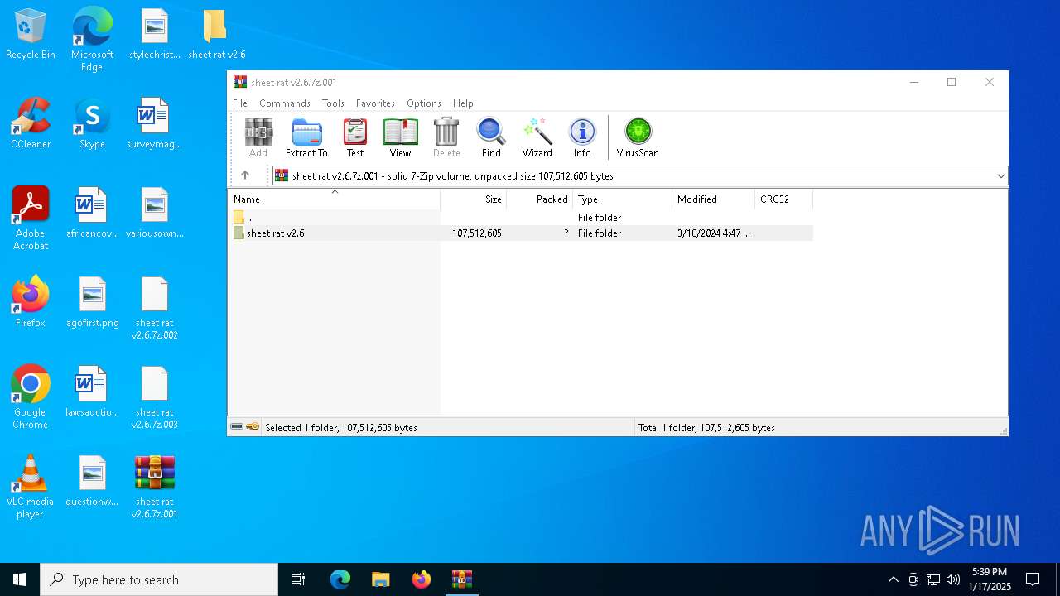1060x596 pixels.
Task: Select the africancov Word document on desktop
Action: pos(93,213)
